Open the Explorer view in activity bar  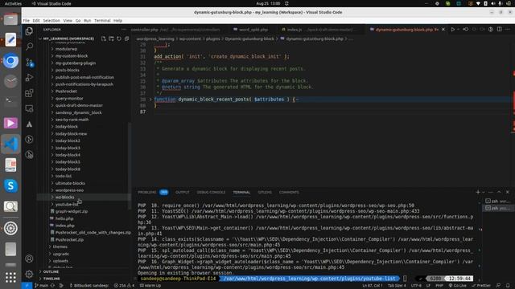point(29,31)
